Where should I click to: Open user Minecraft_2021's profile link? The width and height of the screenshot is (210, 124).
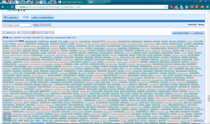click(x=176, y=44)
